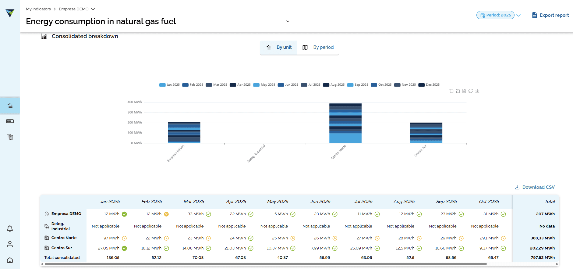Click table horizontal scrollbar

[x=266, y=264]
